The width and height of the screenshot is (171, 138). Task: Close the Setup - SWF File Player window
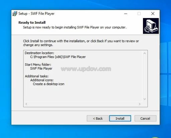pos(153,14)
